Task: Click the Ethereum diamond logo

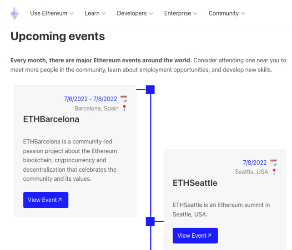Action: point(15,14)
